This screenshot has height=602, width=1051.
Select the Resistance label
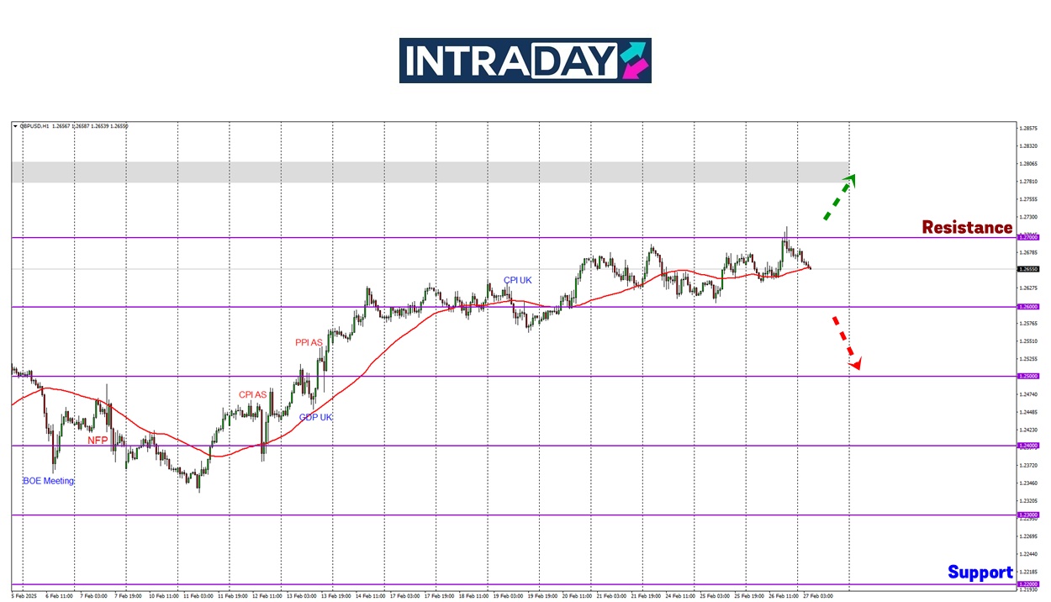967,227
